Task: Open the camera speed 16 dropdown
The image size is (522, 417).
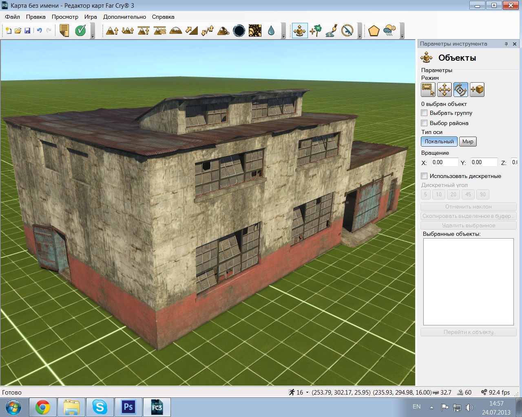Action: click(307, 393)
